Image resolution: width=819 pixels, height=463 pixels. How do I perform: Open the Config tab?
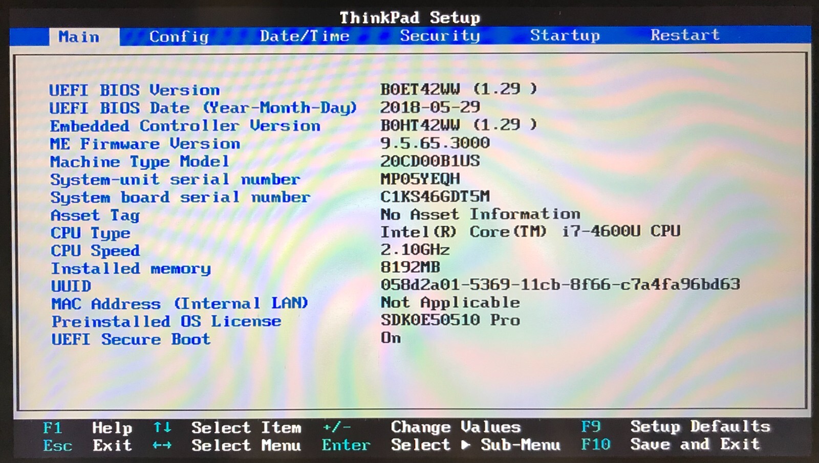[179, 37]
